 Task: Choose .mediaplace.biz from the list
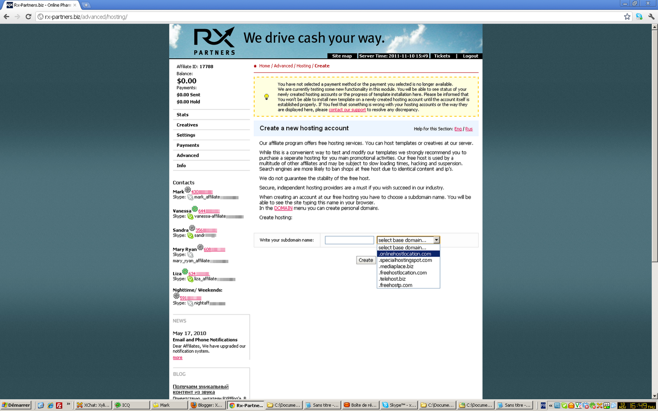(x=408, y=266)
